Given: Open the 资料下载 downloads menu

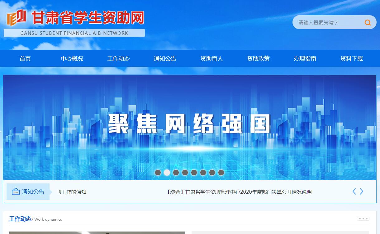Looking at the screenshot, I should [352, 59].
